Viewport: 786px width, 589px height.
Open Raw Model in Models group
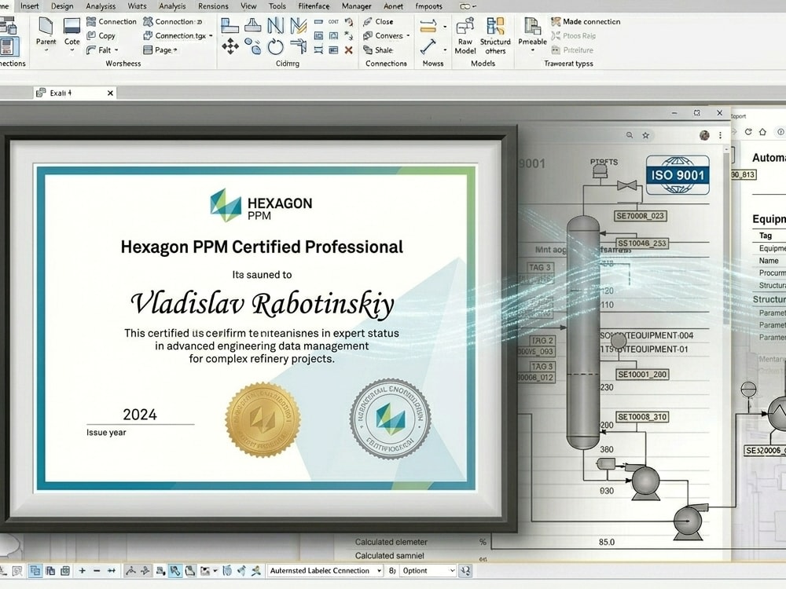pos(465,35)
